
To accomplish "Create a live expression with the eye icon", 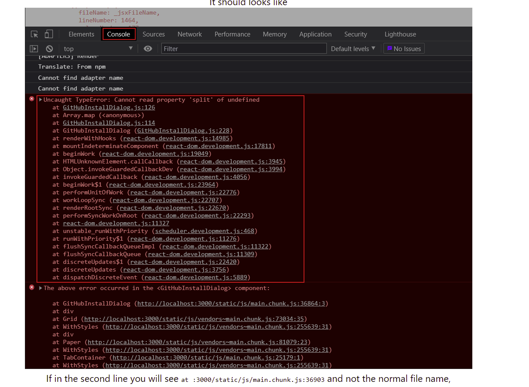I will point(148,48).
